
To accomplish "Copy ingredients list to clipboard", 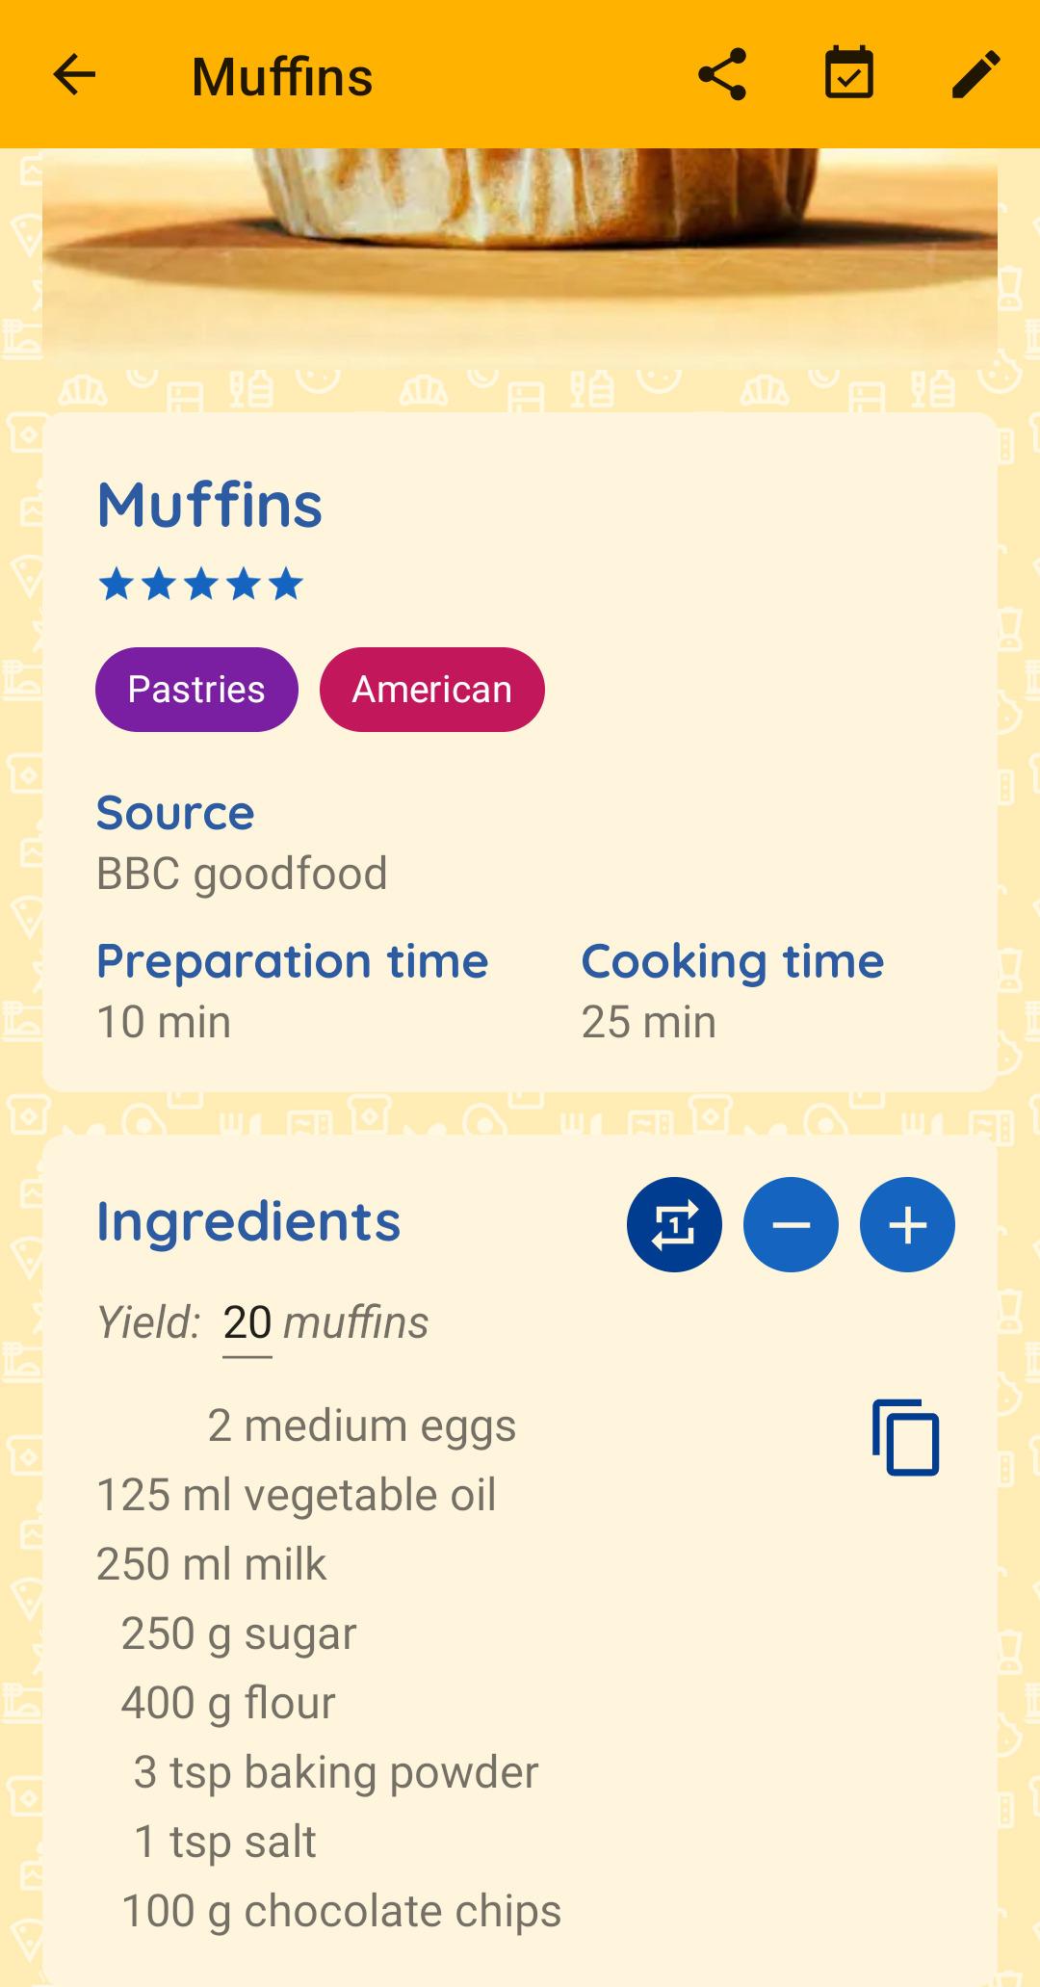I will click(x=905, y=1437).
